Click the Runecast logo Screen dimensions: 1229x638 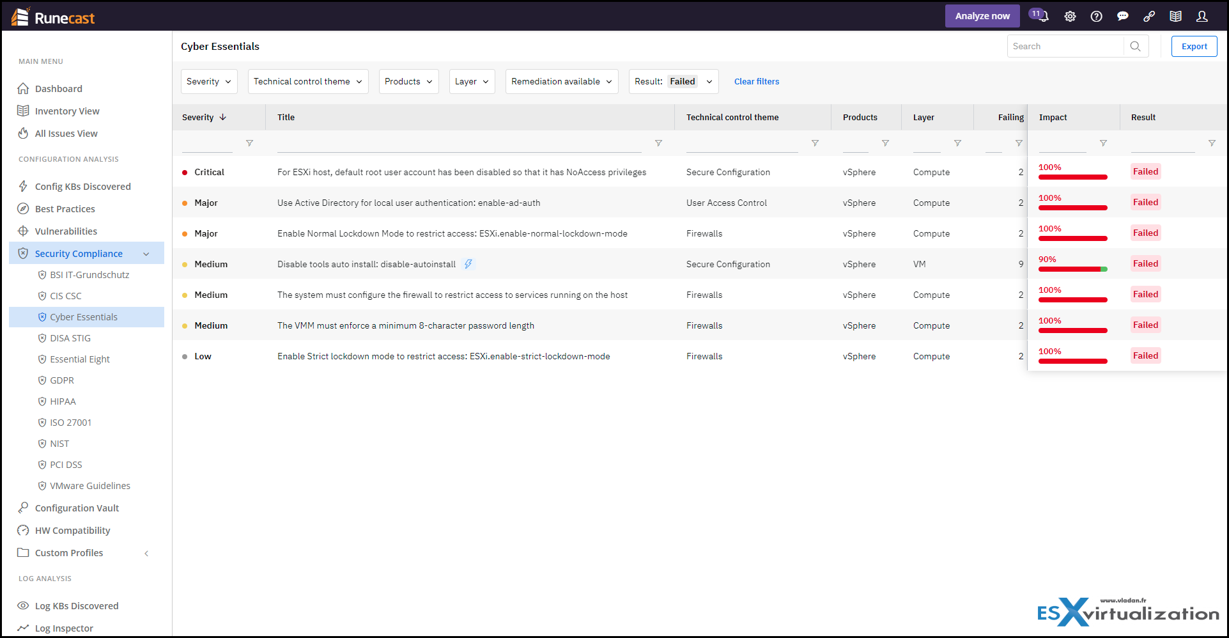pyautogui.click(x=53, y=17)
